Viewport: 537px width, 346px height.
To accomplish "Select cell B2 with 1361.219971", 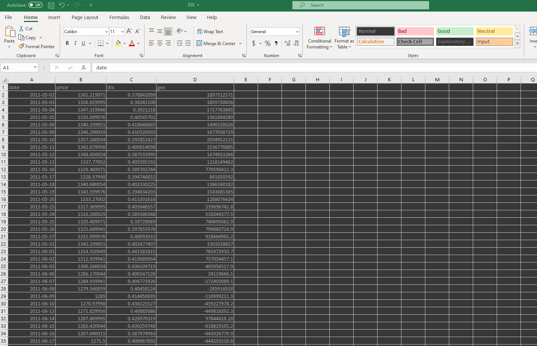I will 81,95.
